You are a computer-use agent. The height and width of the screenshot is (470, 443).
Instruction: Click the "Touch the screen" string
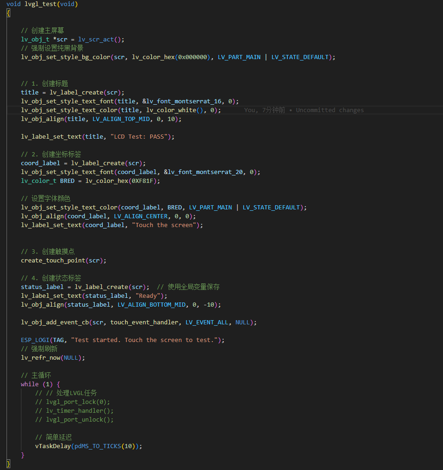click(x=164, y=225)
